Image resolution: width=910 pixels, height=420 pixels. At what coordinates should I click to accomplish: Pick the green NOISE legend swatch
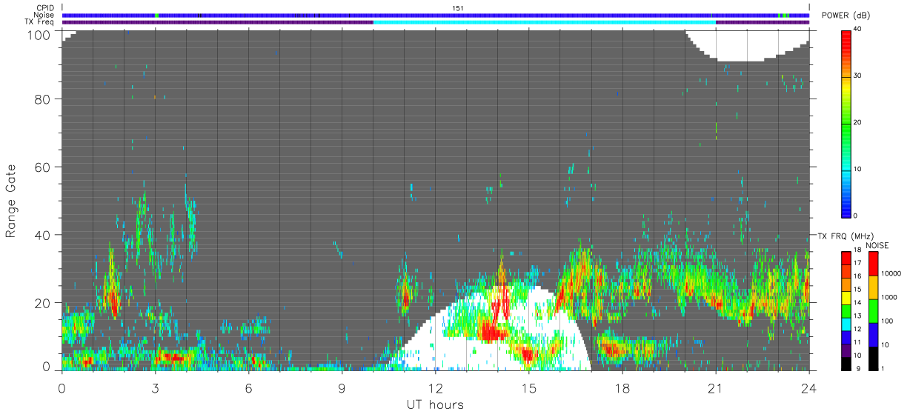873,310
